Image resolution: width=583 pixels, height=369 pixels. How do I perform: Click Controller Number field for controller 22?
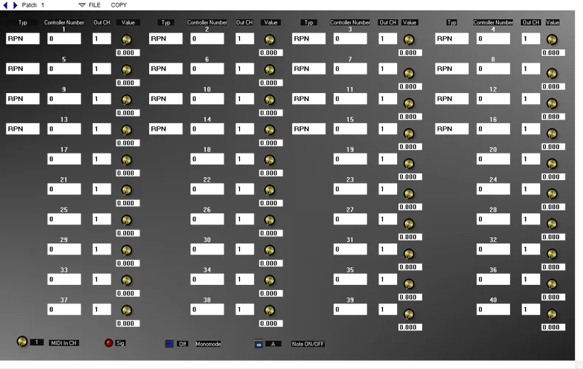pyautogui.click(x=207, y=190)
